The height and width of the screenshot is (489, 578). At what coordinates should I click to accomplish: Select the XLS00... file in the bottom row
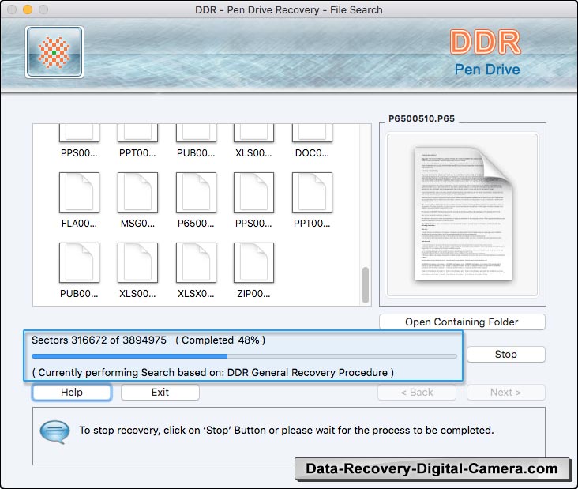tap(137, 262)
